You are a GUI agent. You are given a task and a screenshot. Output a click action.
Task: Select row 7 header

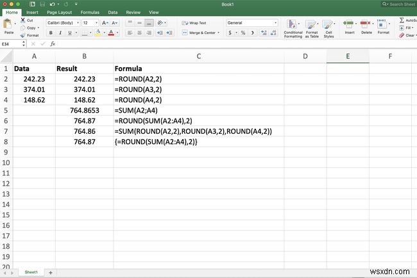click(x=6, y=131)
